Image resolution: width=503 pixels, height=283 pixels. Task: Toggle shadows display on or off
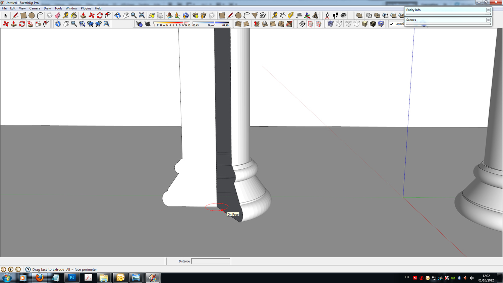pyautogui.click(x=148, y=24)
